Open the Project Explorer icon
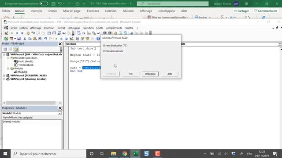This screenshot has width=282, height=158. [x=78, y=39]
